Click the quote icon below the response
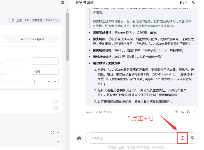Image resolution: width=204 pixels, height=150 pixels. point(182,112)
